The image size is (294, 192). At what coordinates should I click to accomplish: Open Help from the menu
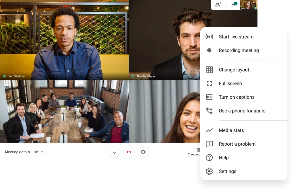tap(244, 158)
